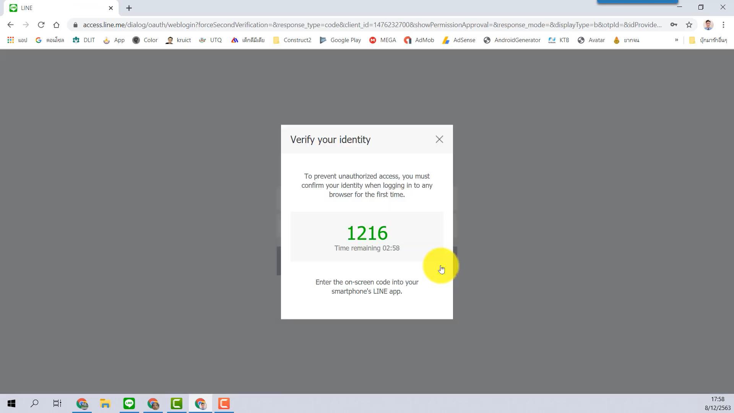This screenshot has height=413, width=734.
Task: Open a new browser tab
Action: point(129,8)
